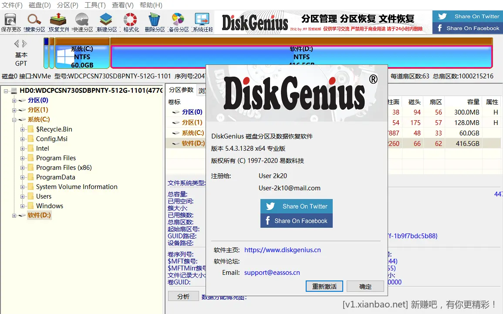Click the Recover Files (恢复文件) icon
The image size is (503, 314).
click(58, 19)
